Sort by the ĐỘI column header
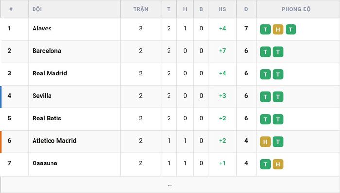Screen dimensions: 340x193 click(x=37, y=9)
